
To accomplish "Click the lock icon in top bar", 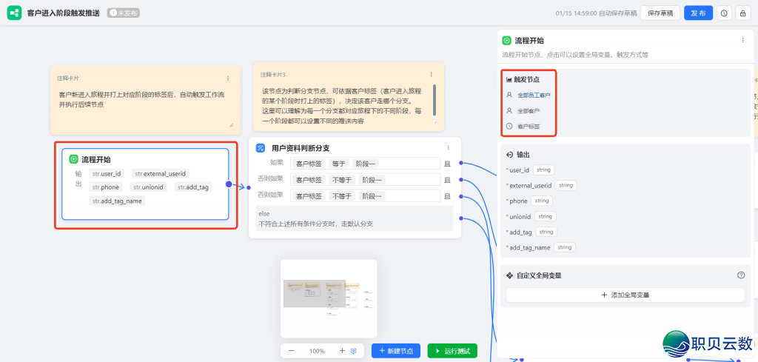I will pyautogui.click(x=742, y=13).
